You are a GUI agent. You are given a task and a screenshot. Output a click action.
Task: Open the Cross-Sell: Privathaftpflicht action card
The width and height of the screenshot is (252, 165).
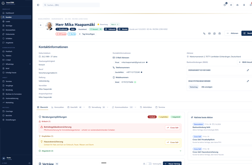(x=222, y=139)
